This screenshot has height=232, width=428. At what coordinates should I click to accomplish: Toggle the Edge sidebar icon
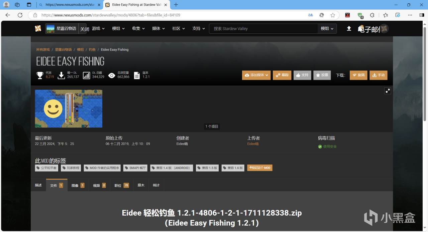(422, 15)
